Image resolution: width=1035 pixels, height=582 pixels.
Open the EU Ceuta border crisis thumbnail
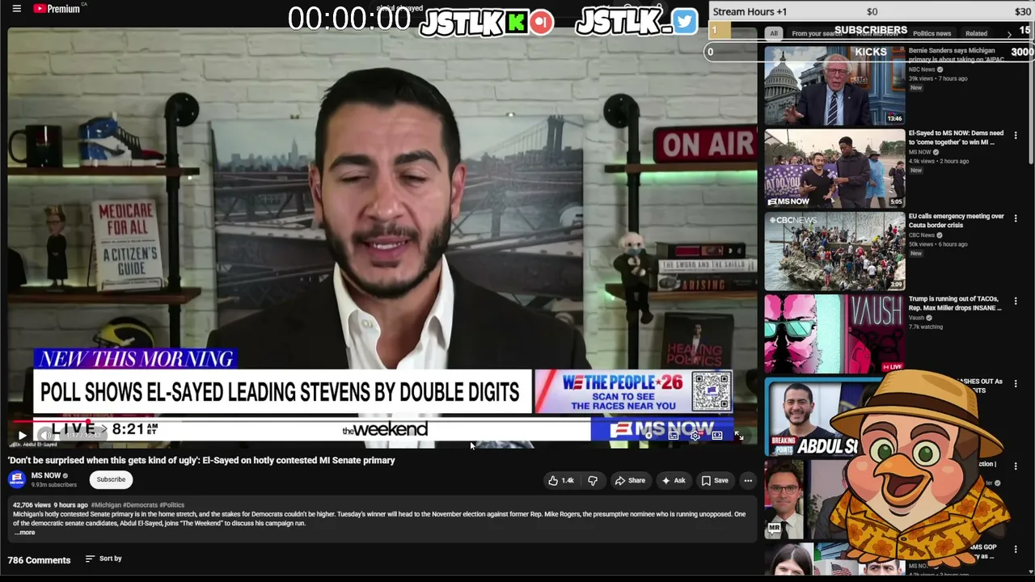coord(834,251)
